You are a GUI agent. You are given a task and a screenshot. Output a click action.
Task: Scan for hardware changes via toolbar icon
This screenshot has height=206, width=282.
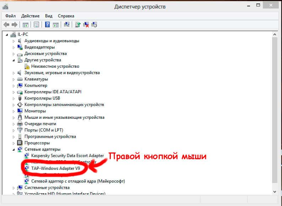[x=66, y=24]
